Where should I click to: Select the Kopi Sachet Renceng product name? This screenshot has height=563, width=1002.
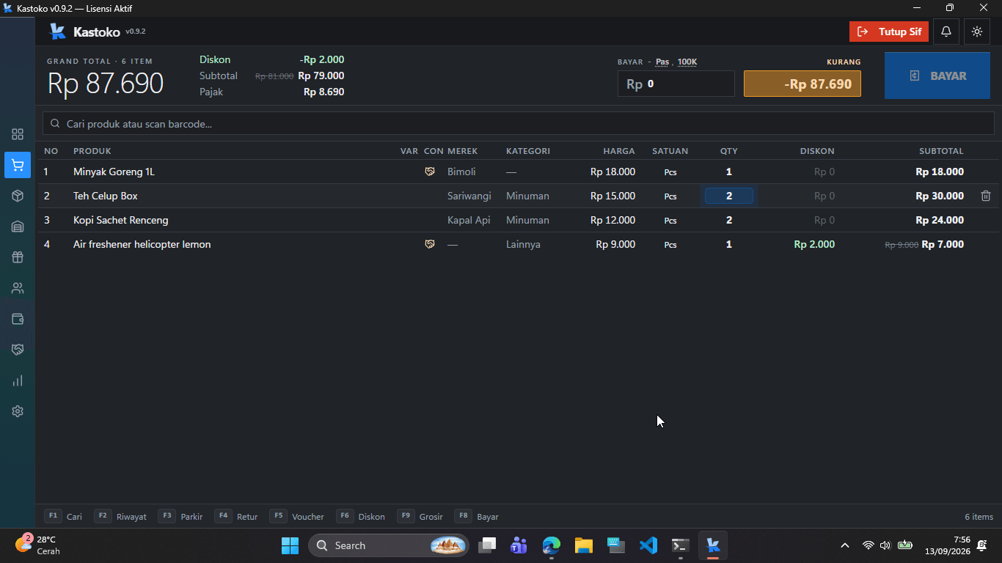click(x=121, y=220)
